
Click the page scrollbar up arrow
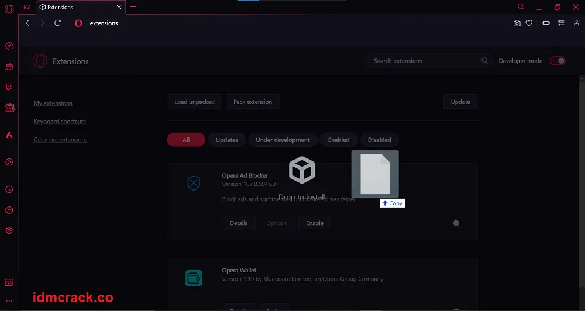click(x=582, y=78)
